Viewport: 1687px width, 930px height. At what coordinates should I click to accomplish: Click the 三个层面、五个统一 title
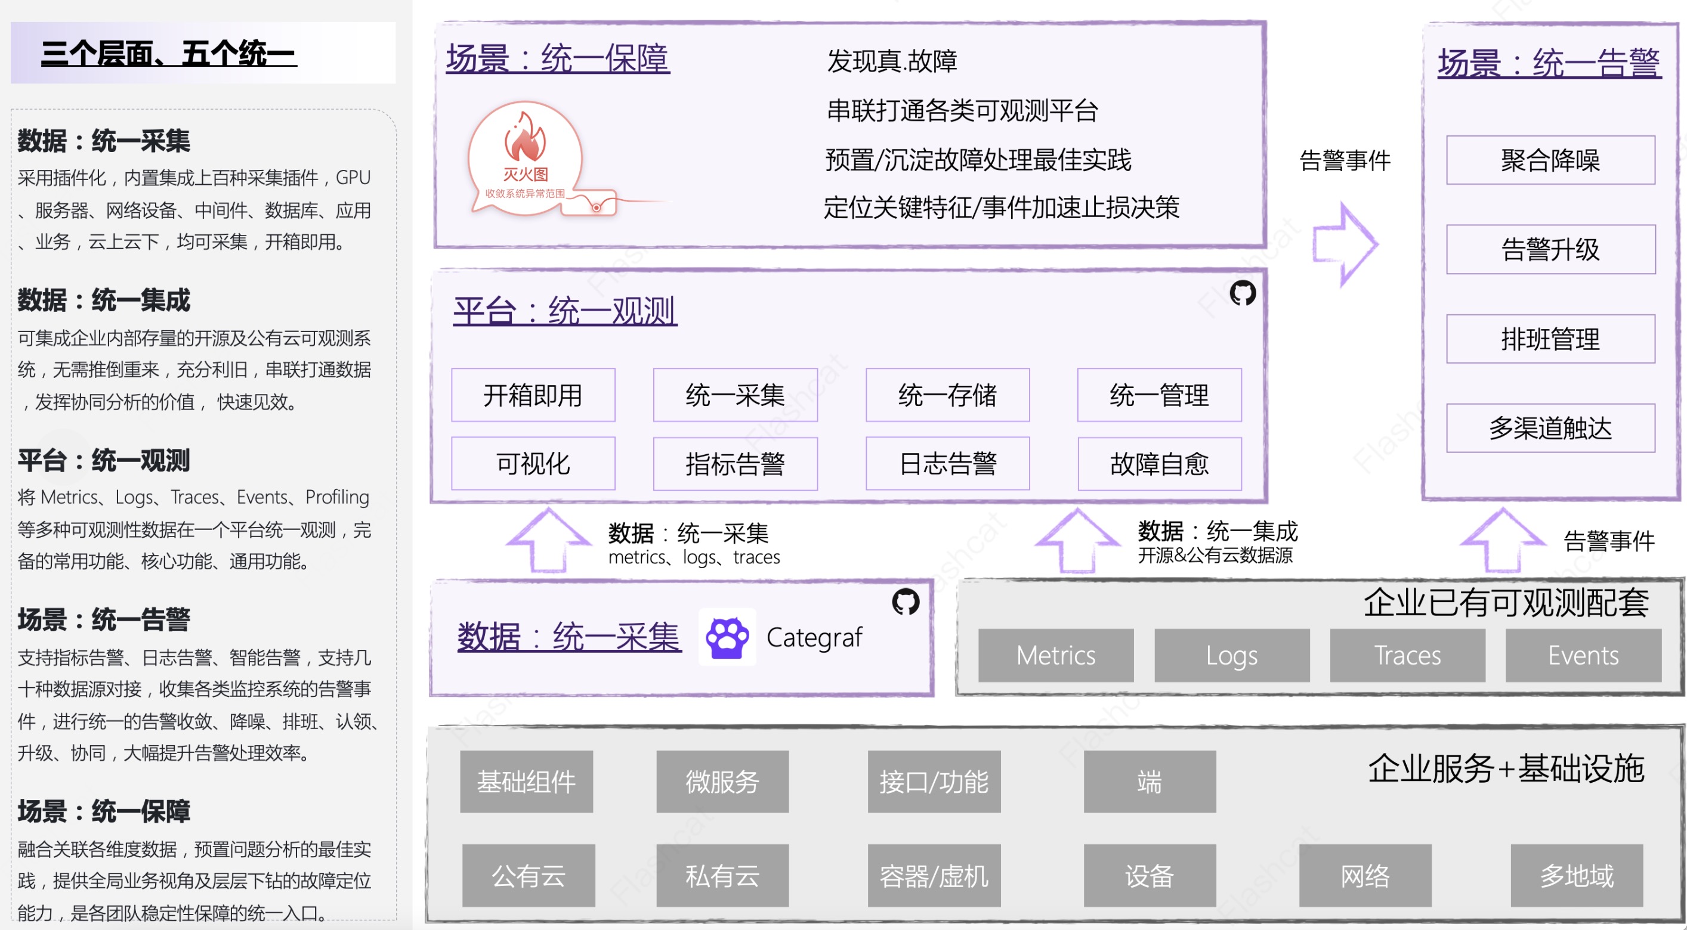point(169,54)
